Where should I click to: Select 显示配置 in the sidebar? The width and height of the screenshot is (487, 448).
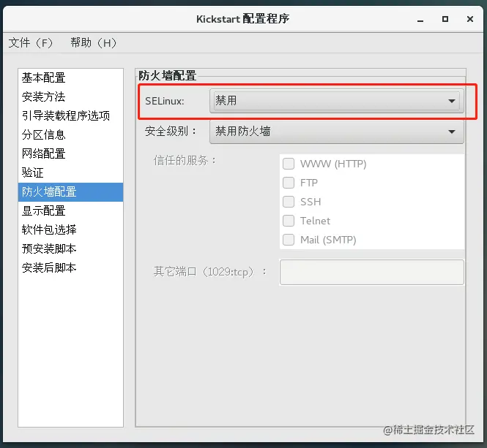click(x=70, y=210)
